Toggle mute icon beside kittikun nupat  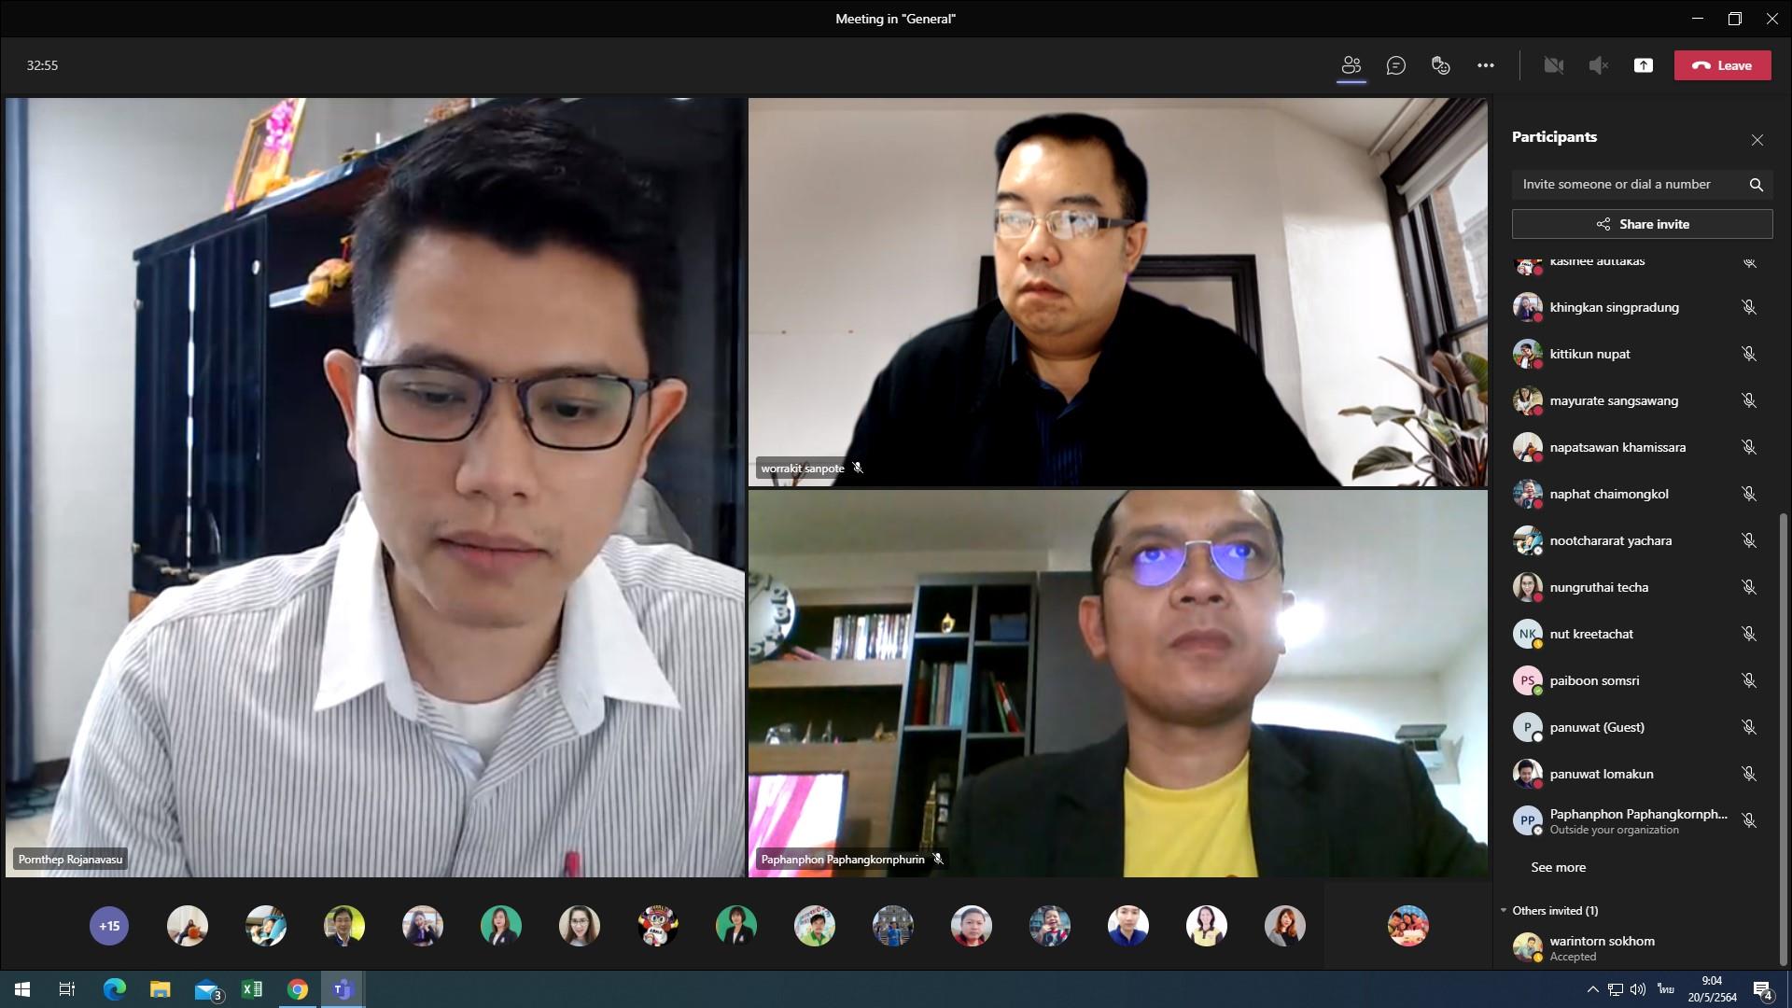tap(1748, 354)
